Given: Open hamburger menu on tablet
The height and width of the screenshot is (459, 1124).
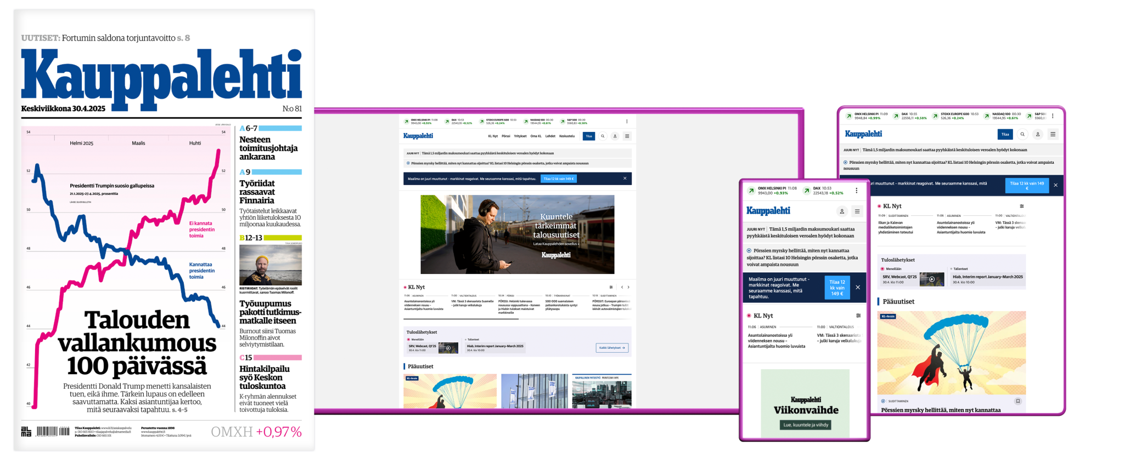Looking at the screenshot, I should [x=1053, y=134].
